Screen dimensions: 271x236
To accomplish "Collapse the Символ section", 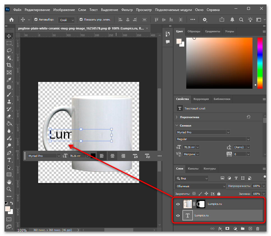I will 177,125.
